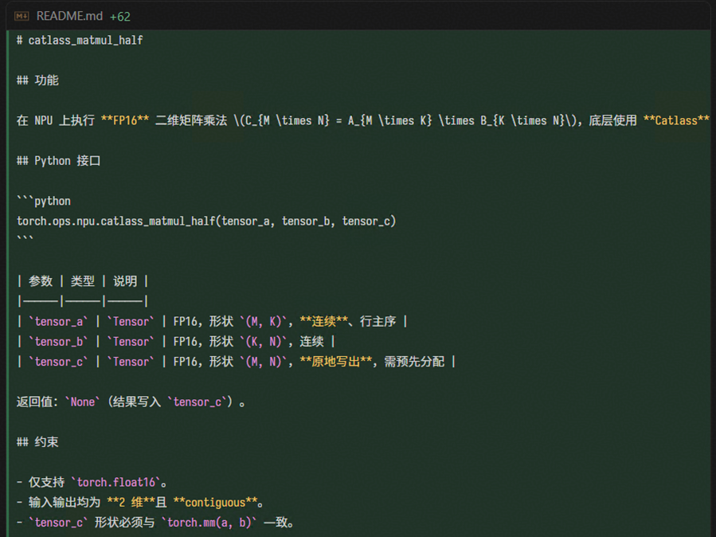Click the `None` return value

(83, 402)
